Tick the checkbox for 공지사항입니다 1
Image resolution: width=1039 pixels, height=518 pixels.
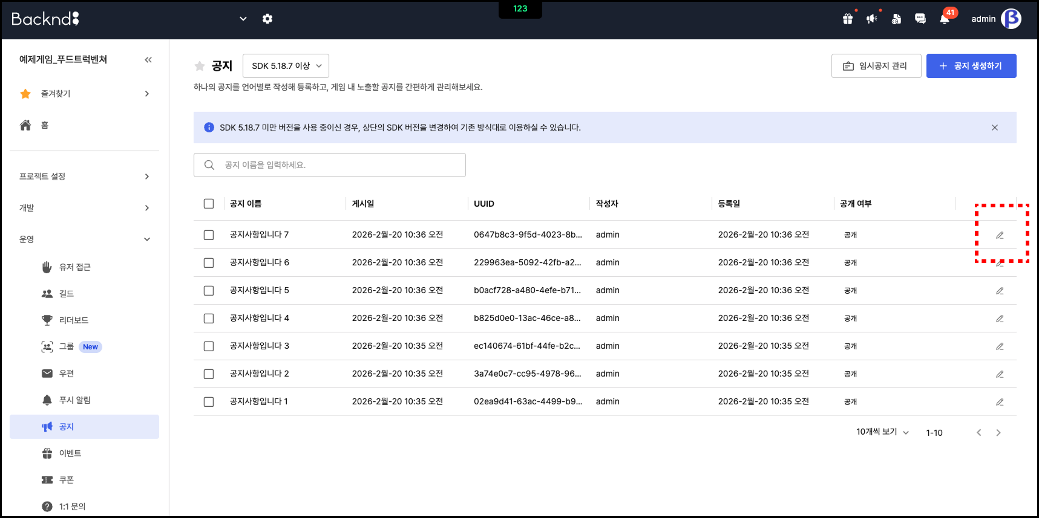point(209,402)
